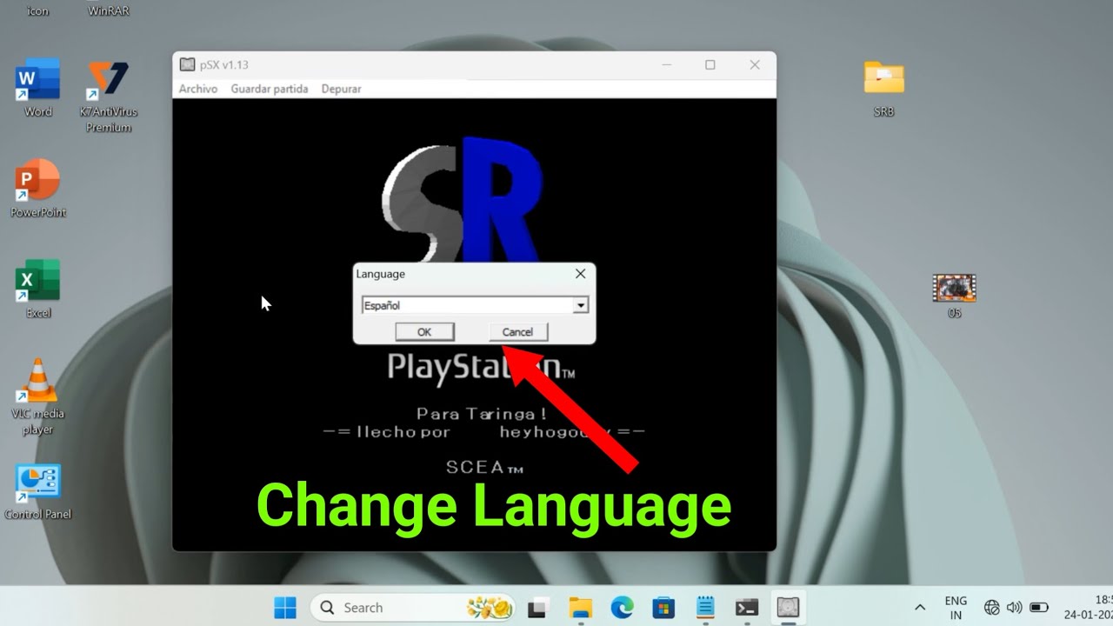Click the taskbar Search box
Viewport: 1113px width, 626px height.
pos(415,607)
